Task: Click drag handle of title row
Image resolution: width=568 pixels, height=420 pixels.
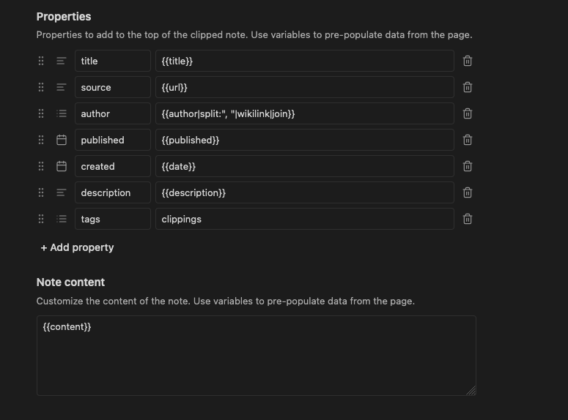Action: tap(41, 61)
